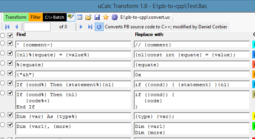Uncheck the comment rule checkbox
Viewport: 255px width, 139px height.
point(10,43)
